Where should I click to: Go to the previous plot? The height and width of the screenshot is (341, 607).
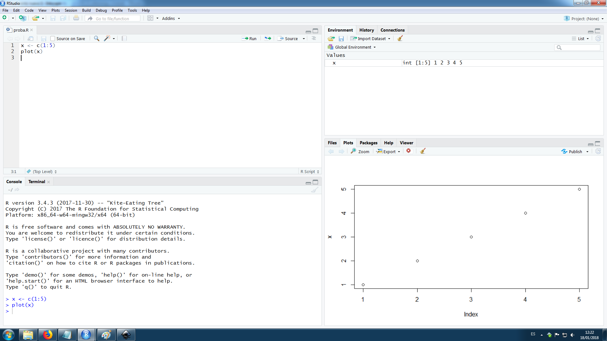[x=331, y=152]
